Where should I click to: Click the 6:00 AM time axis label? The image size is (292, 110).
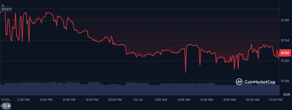coord(207,100)
